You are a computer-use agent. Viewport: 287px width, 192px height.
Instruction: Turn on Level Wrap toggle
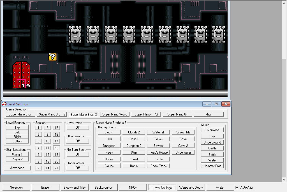tap(78, 128)
